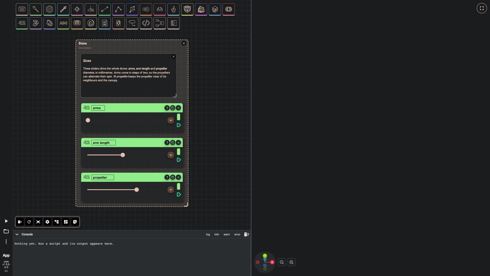
Task: Expand the arms node dropdown chevron
Action: pos(171,120)
